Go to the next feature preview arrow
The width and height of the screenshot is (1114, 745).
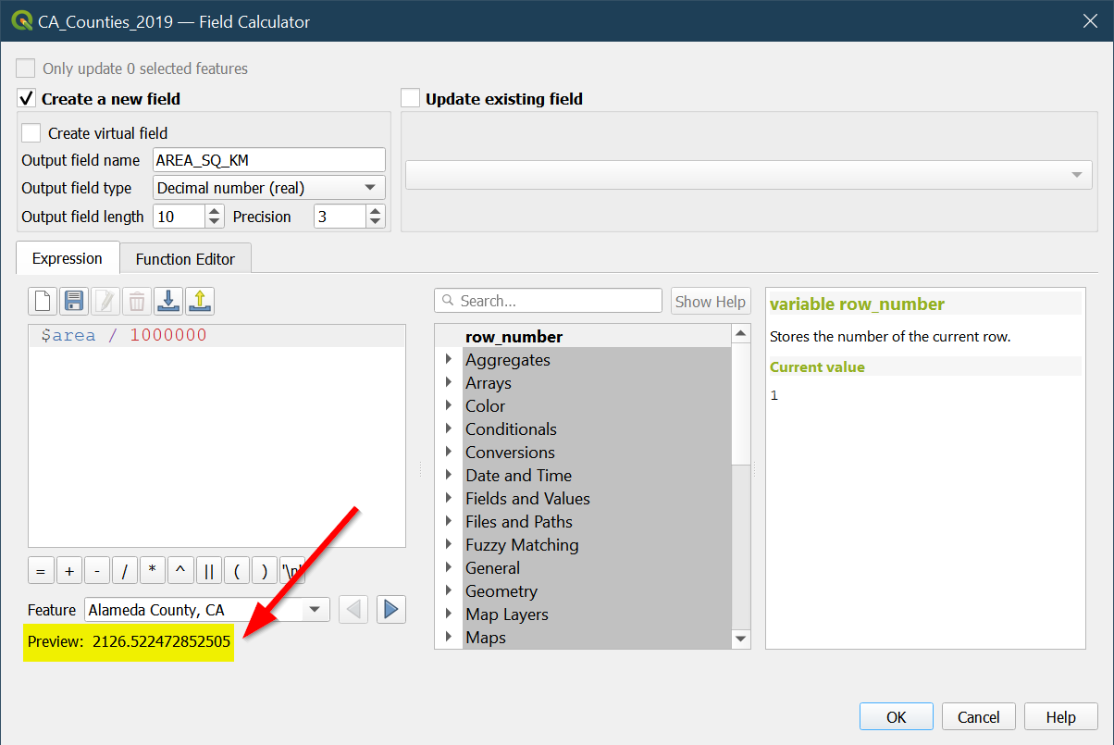coord(390,609)
